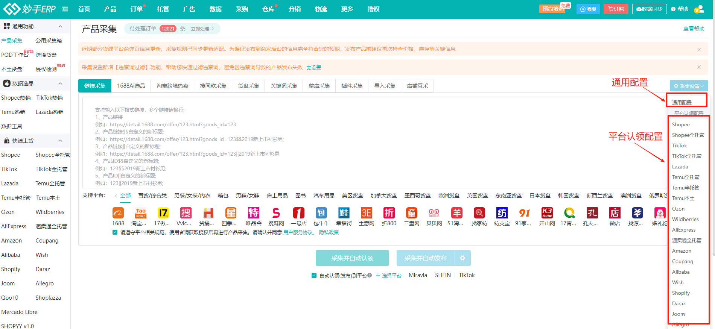Click the 17做 platform icon
This screenshot has height=329, width=715.
(163, 213)
